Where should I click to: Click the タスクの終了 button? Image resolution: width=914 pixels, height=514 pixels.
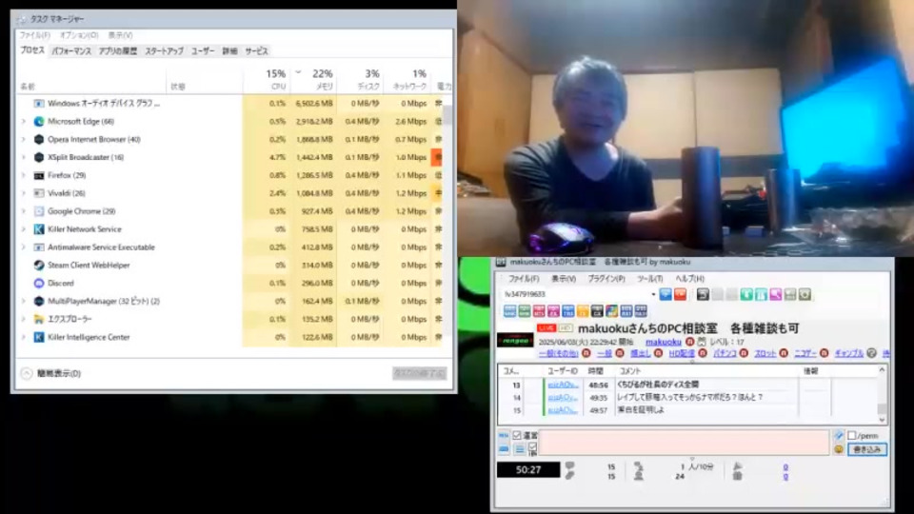(x=420, y=373)
